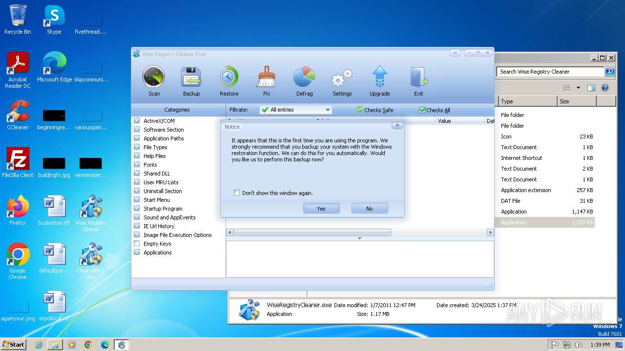The width and height of the screenshot is (625, 351).
Task: Click the Categories header
Action: coord(177,110)
